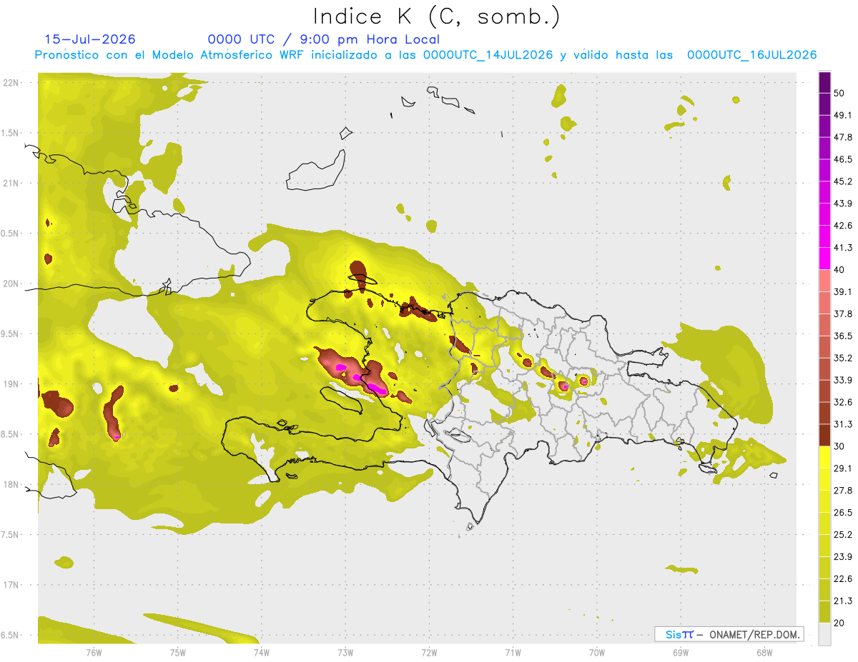858x662 pixels.
Task: Click the dark brown colorbar swatch just above 30
Action: tap(824, 435)
